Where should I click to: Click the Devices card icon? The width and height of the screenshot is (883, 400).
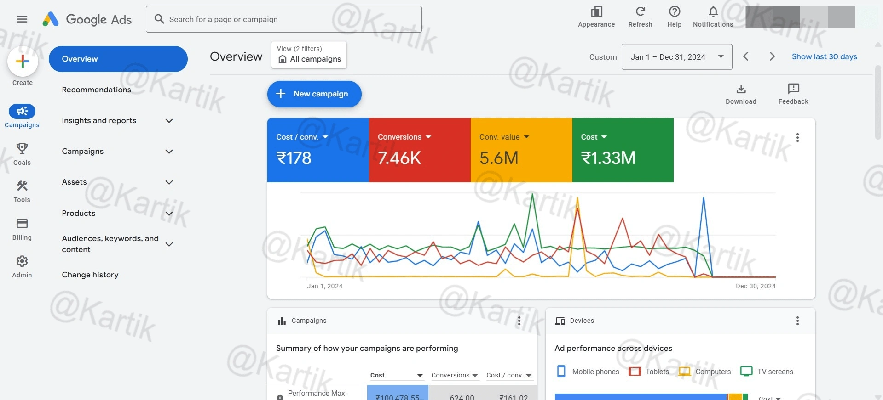coord(560,321)
